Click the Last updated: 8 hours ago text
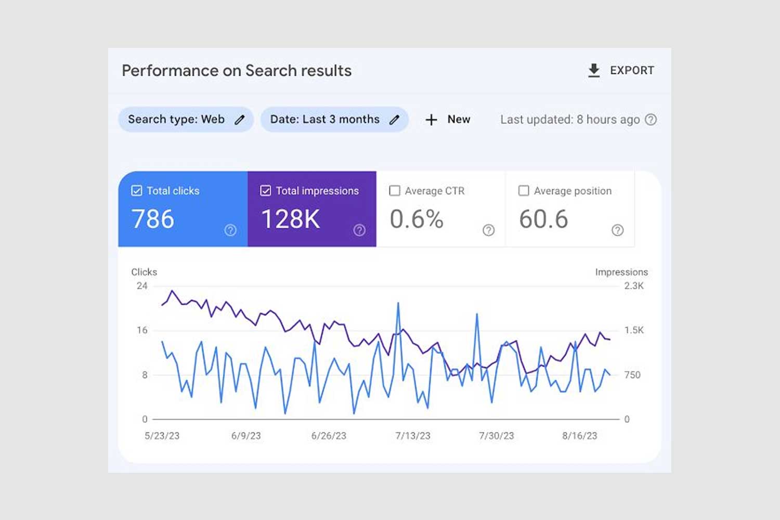Image resolution: width=780 pixels, height=520 pixels. pyautogui.click(x=570, y=120)
